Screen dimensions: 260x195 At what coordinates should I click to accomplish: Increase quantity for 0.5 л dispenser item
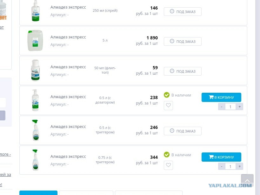(239, 107)
